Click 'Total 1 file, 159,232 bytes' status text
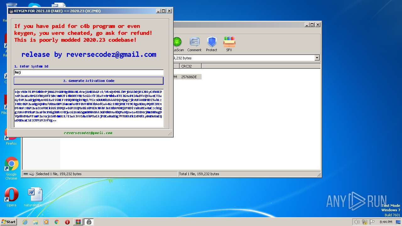Screen dimensions: 402x226 click(199, 174)
